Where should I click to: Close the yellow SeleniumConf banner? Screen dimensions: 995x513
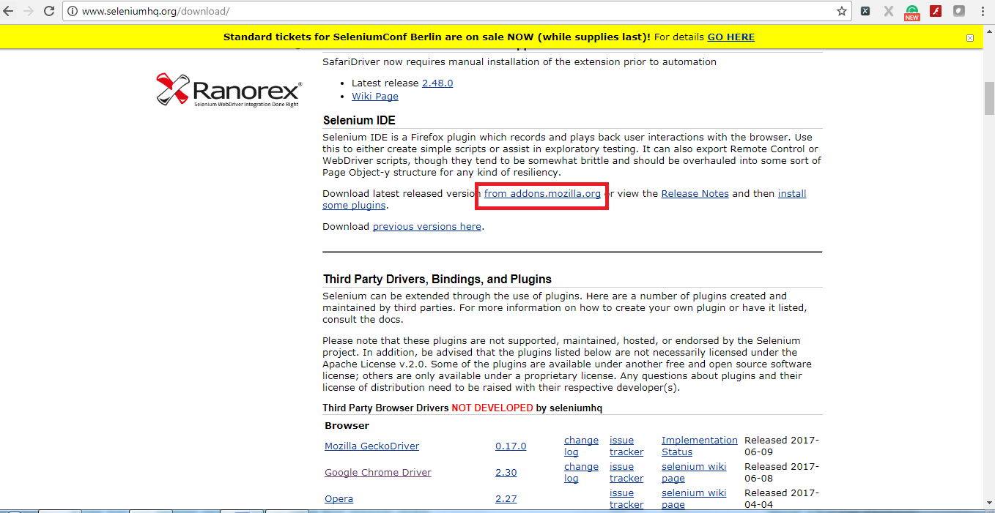(x=970, y=37)
